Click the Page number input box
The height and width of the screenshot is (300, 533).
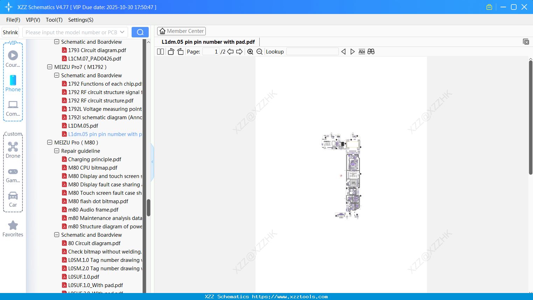tap(211, 52)
